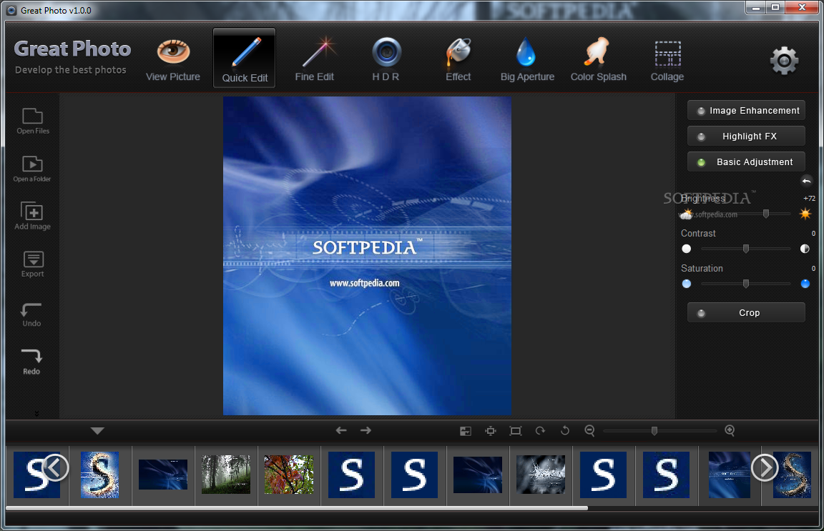Toggle the Crop section

[x=746, y=312]
